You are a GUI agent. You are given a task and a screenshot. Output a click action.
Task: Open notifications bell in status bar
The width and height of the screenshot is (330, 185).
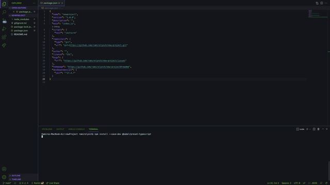[326, 183]
